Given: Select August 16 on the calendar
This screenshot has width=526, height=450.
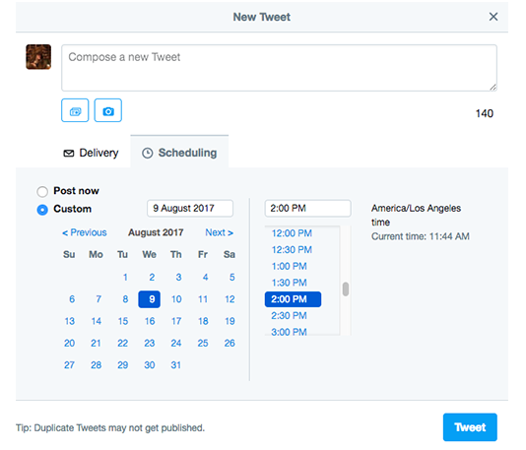Looking at the screenshot, I should 150,321.
